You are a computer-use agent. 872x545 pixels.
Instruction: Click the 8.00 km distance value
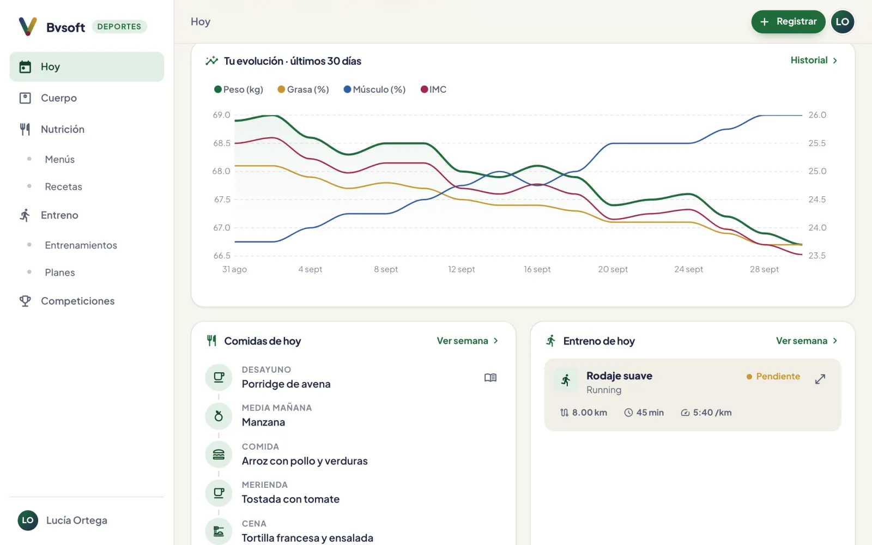[x=584, y=413]
